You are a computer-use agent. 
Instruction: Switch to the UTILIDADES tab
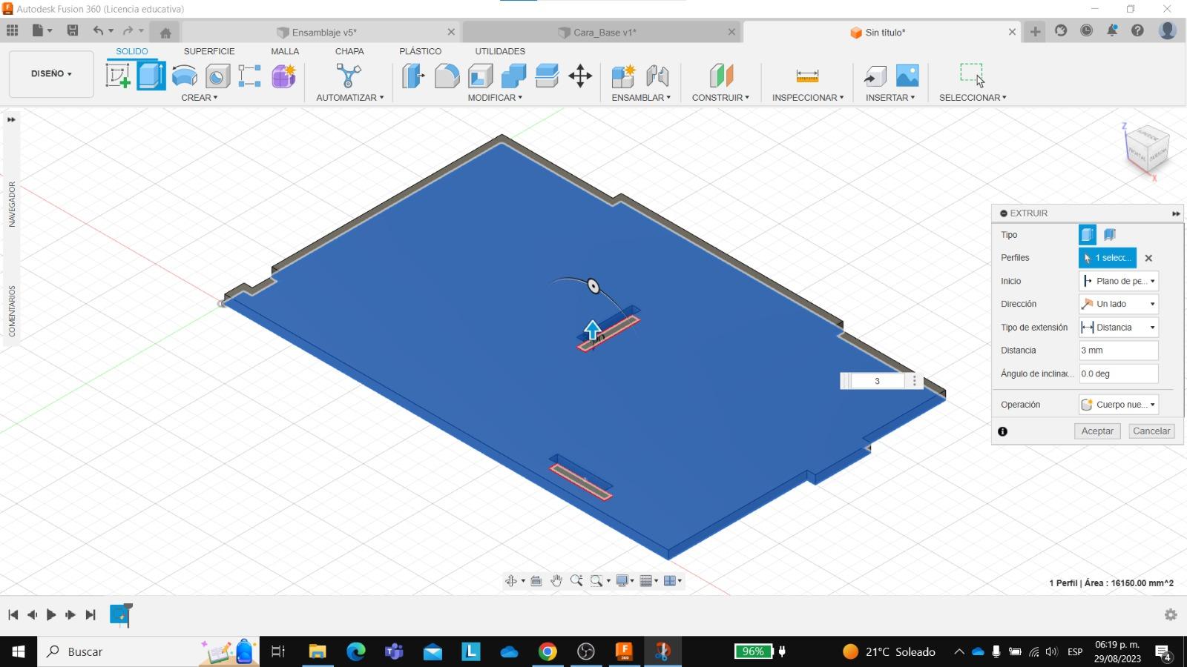point(500,51)
